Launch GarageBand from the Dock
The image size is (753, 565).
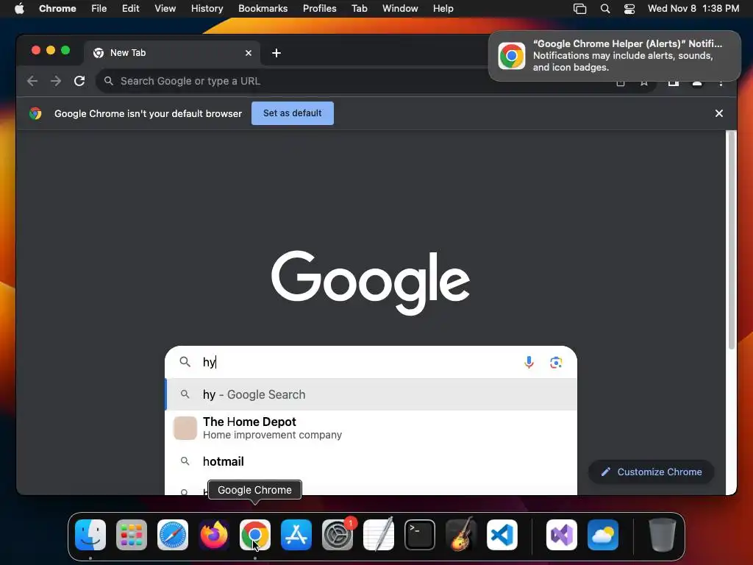pos(461,535)
